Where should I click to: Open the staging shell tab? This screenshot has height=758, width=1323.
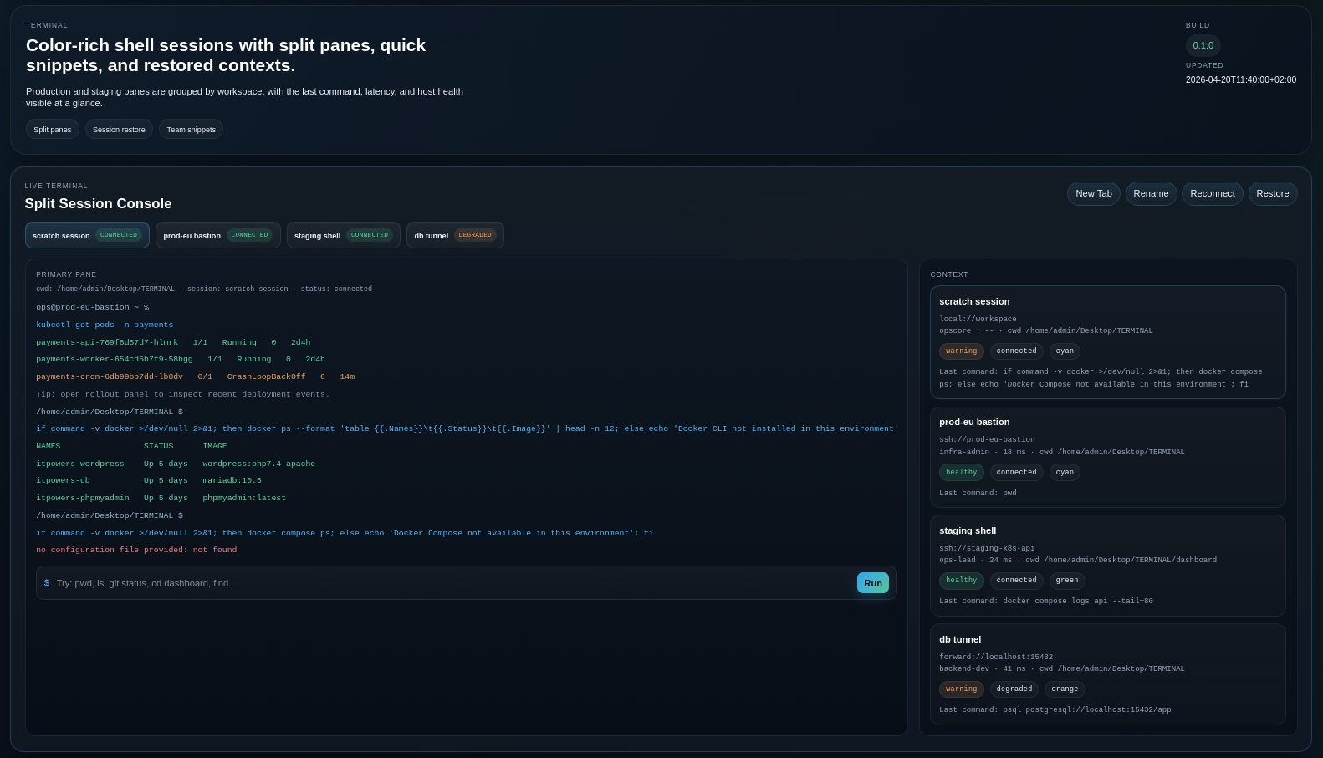click(343, 235)
